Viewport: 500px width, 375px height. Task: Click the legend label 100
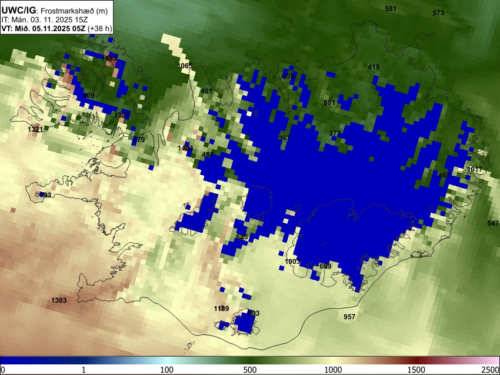(x=166, y=370)
